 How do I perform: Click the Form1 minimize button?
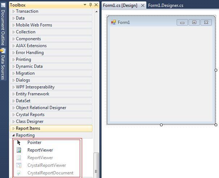182,22
